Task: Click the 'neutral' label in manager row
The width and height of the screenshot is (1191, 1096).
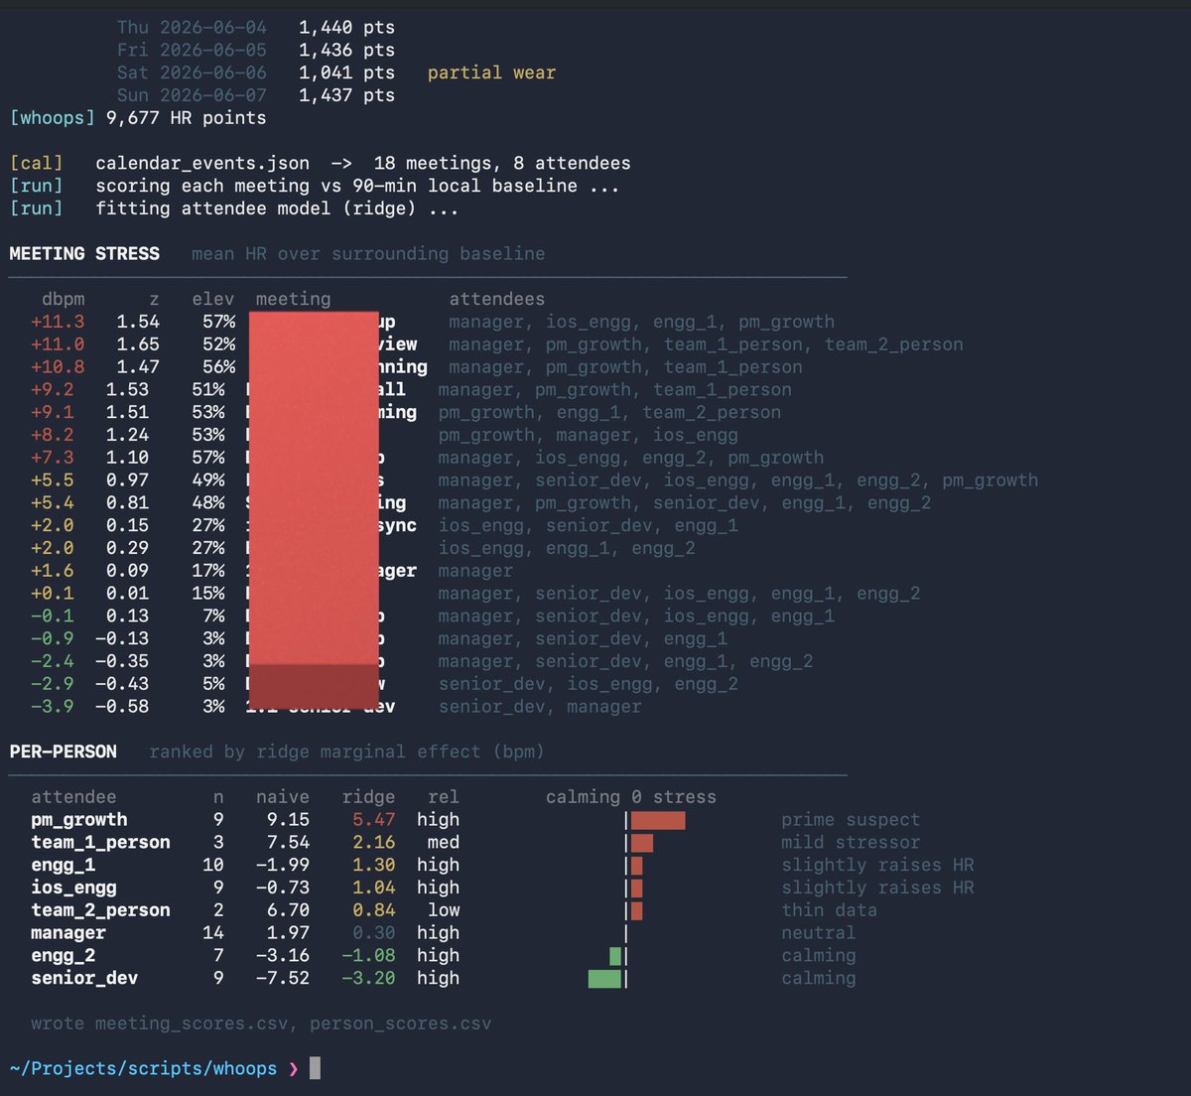Action: pos(818,933)
